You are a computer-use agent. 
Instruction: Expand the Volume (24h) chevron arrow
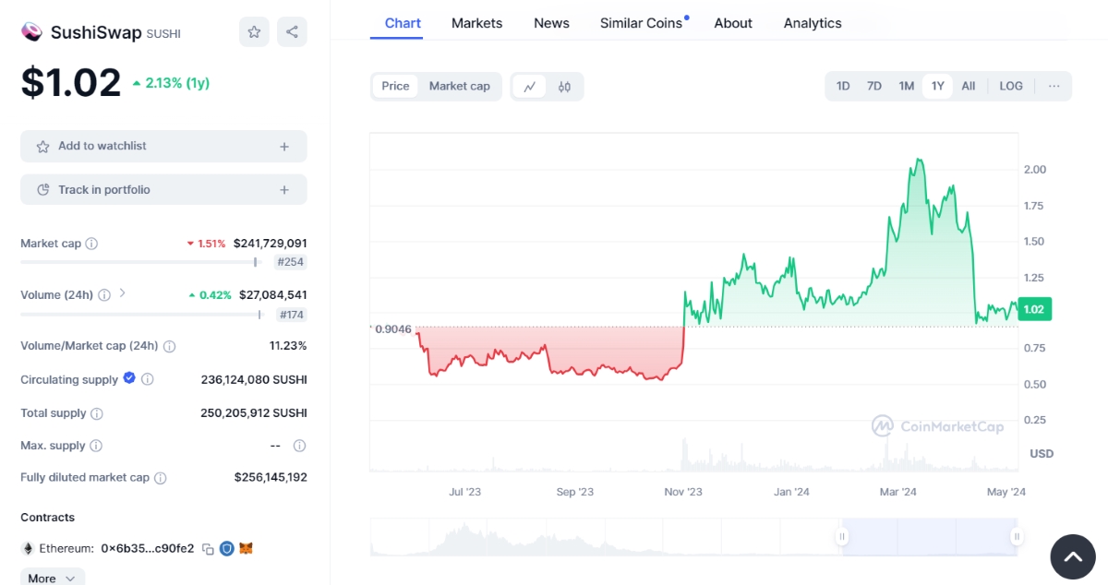pyautogui.click(x=123, y=294)
